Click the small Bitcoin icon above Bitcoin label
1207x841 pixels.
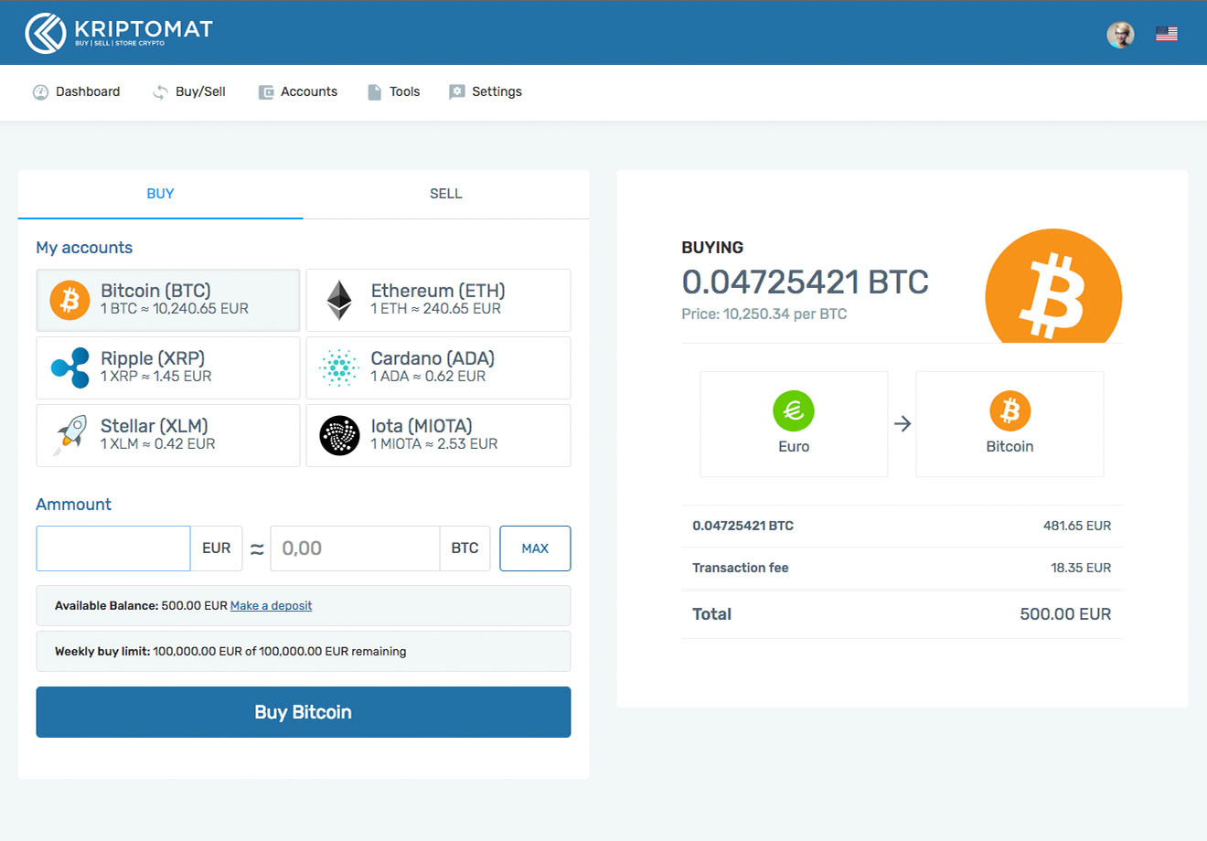[1009, 411]
